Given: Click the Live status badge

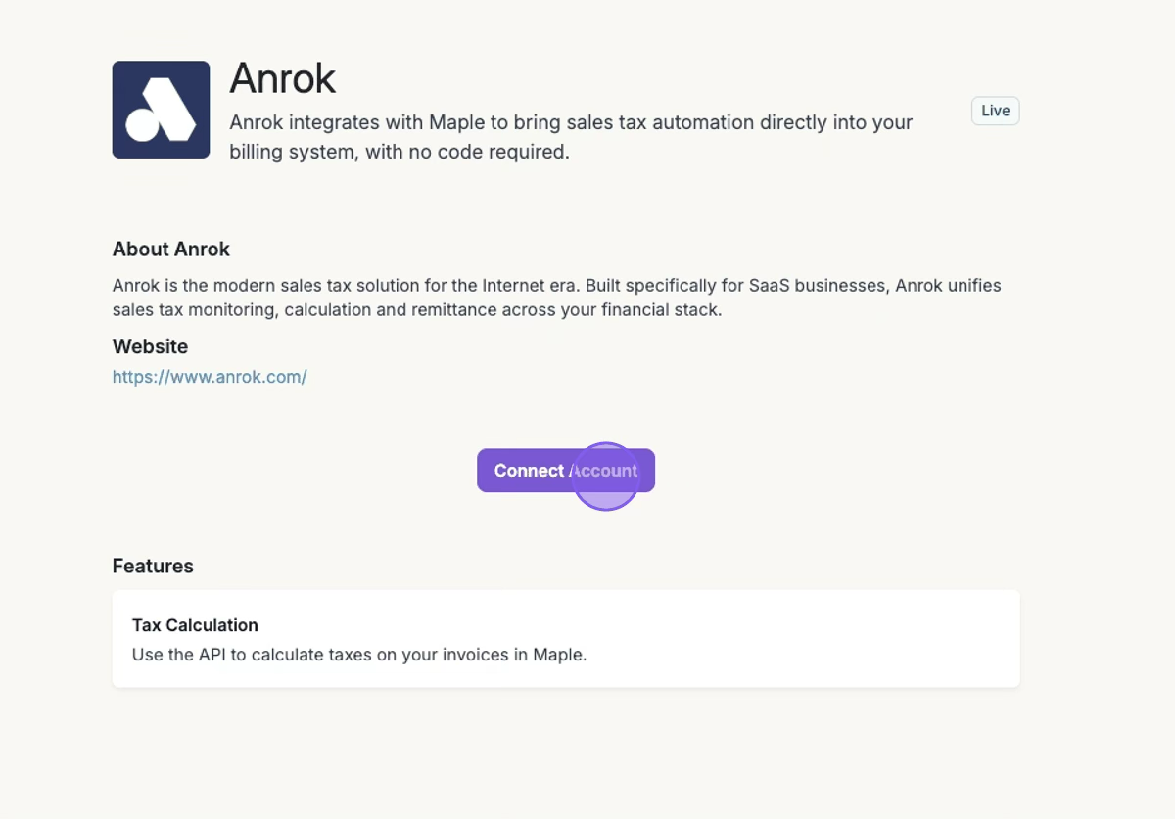Looking at the screenshot, I should click(x=995, y=111).
